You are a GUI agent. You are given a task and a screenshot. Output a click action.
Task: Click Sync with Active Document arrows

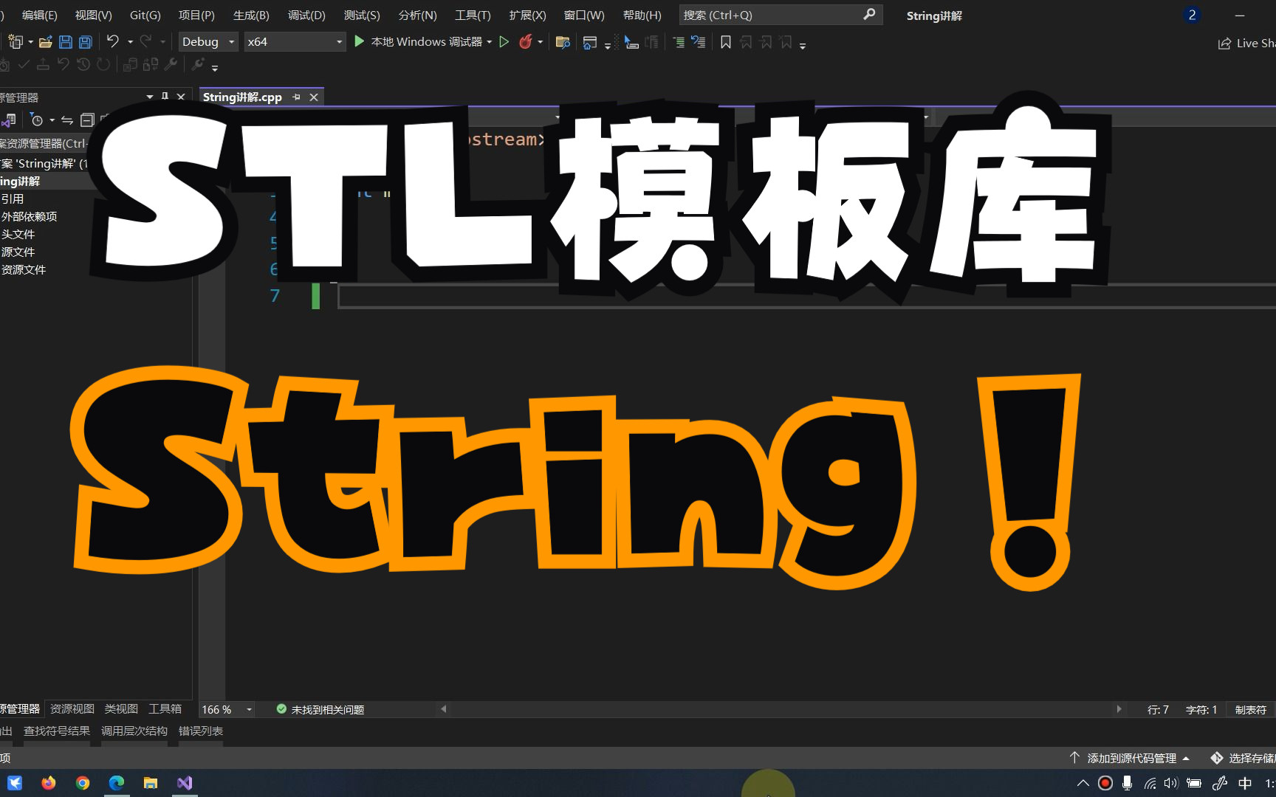point(67,120)
